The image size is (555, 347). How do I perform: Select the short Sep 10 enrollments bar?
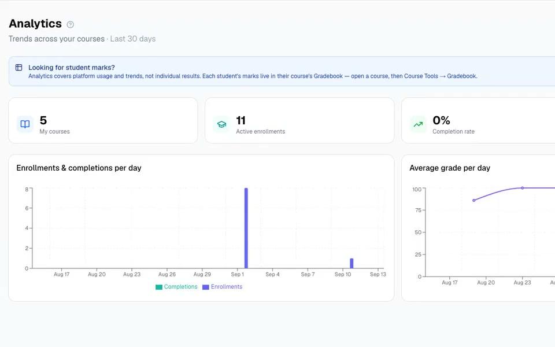click(351, 263)
